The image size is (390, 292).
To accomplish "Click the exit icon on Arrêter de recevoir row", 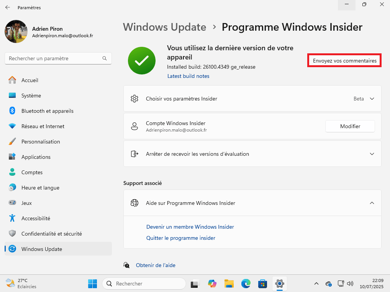I will point(134,154).
